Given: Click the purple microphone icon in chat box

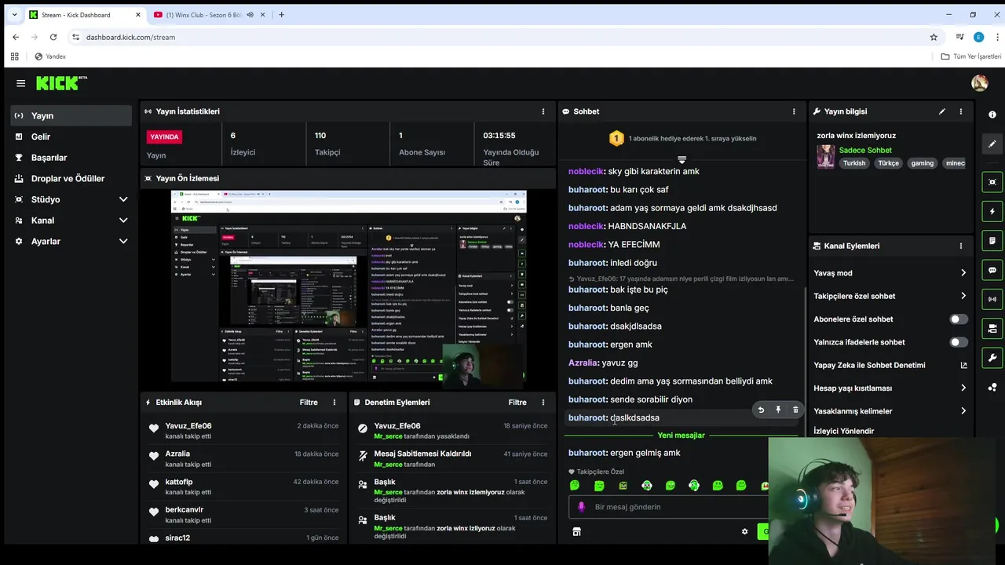Looking at the screenshot, I should (x=582, y=507).
